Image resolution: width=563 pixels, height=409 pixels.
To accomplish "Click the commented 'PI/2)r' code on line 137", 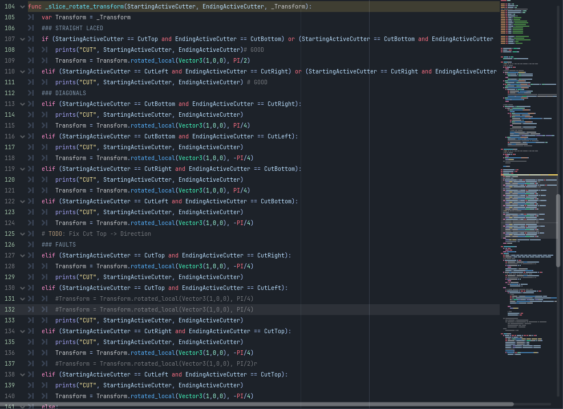I will [246, 363].
